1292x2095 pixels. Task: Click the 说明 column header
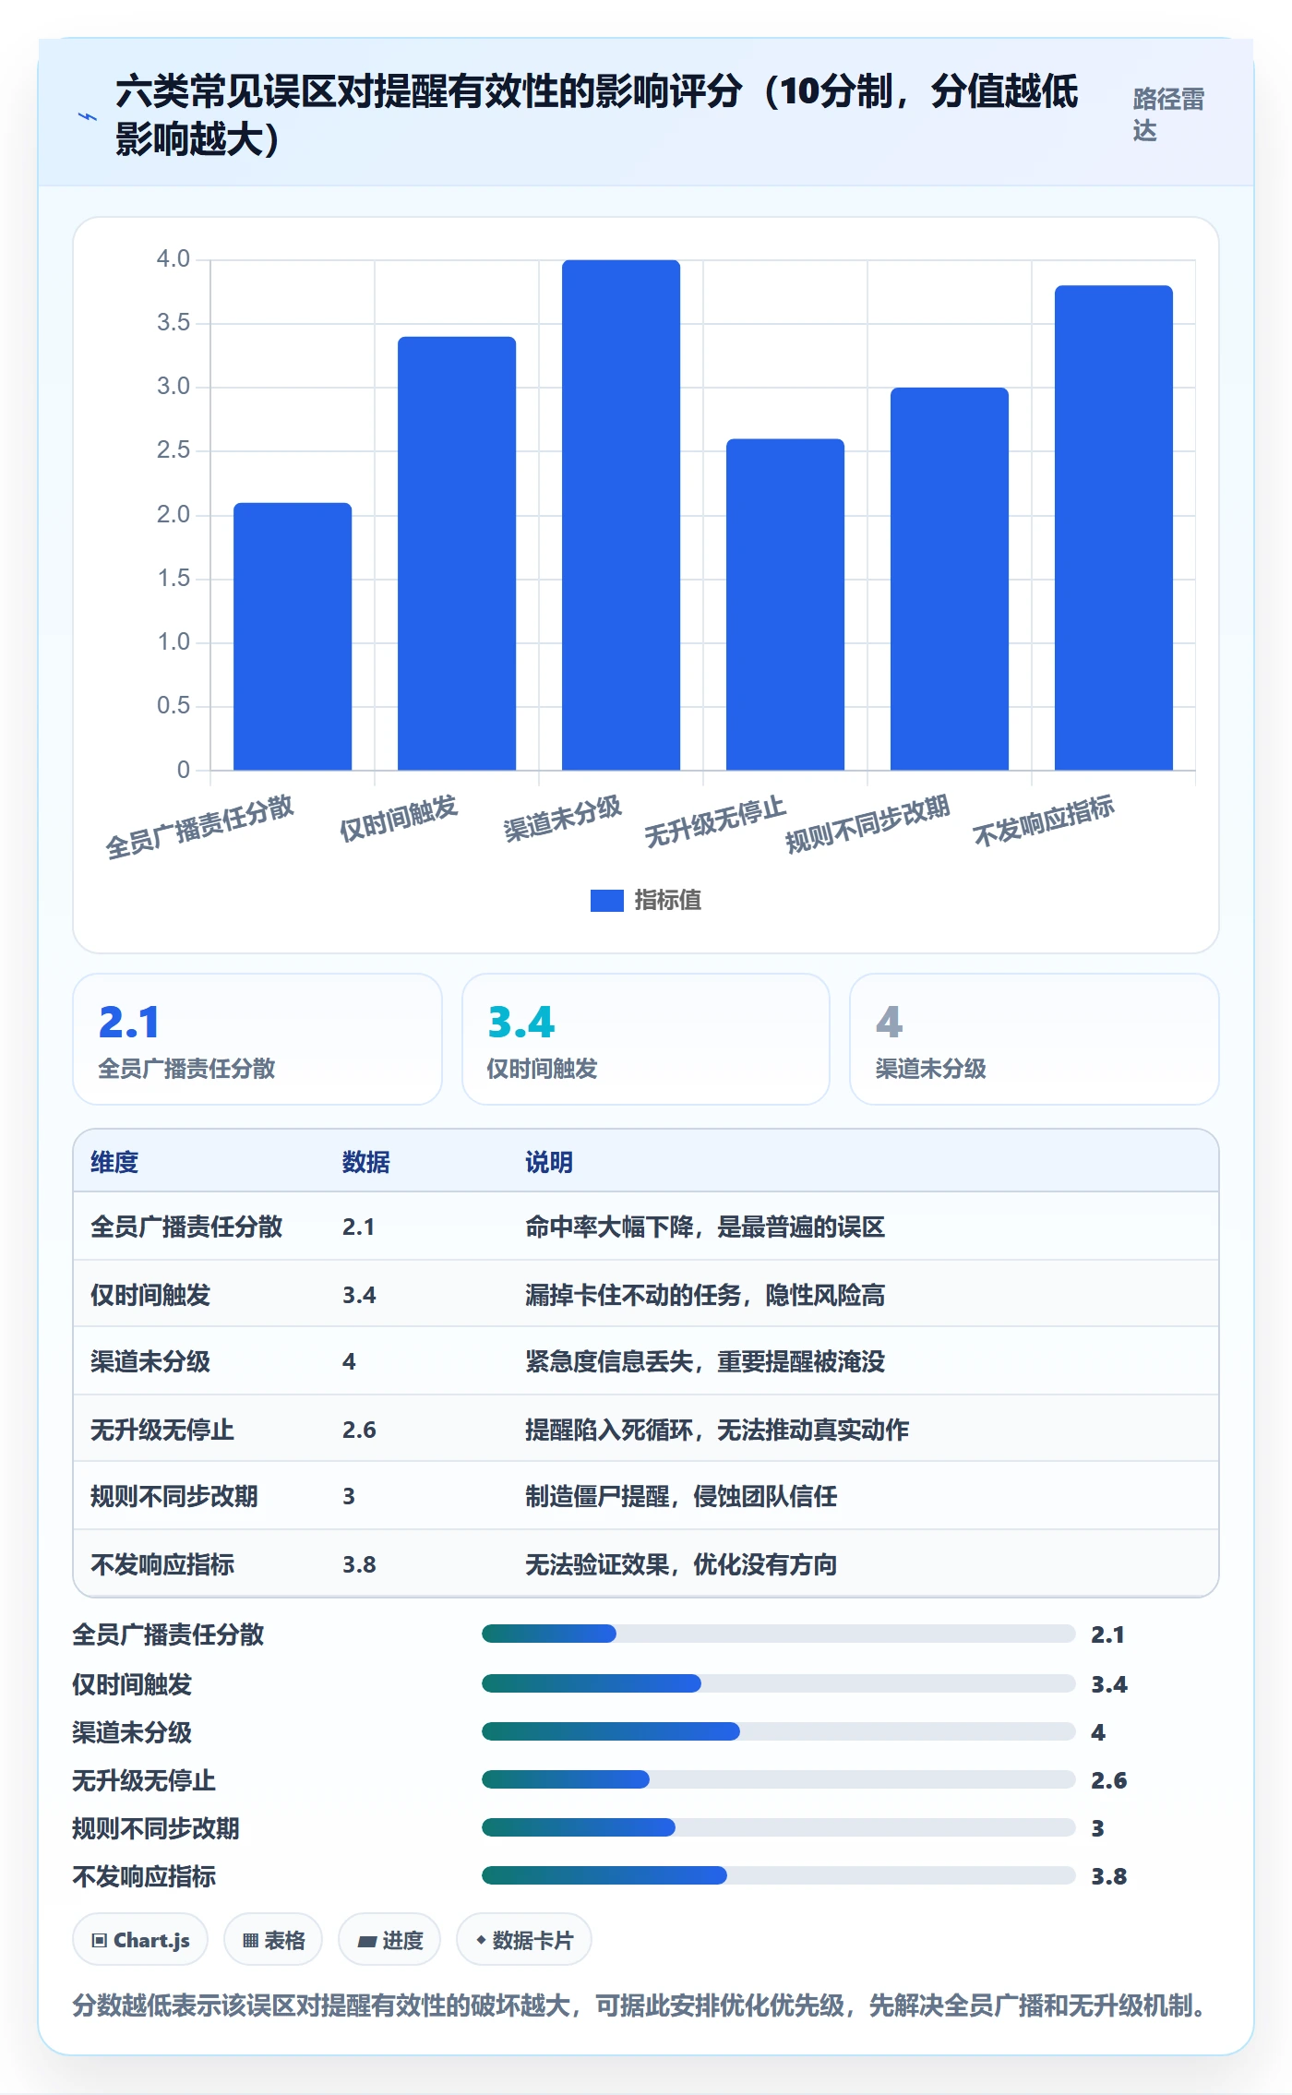tap(549, 1162)
